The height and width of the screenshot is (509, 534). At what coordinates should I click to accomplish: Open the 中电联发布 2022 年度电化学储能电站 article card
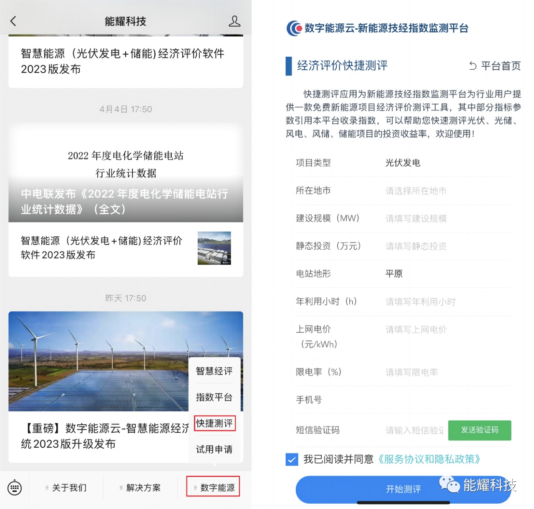(126, 173)
